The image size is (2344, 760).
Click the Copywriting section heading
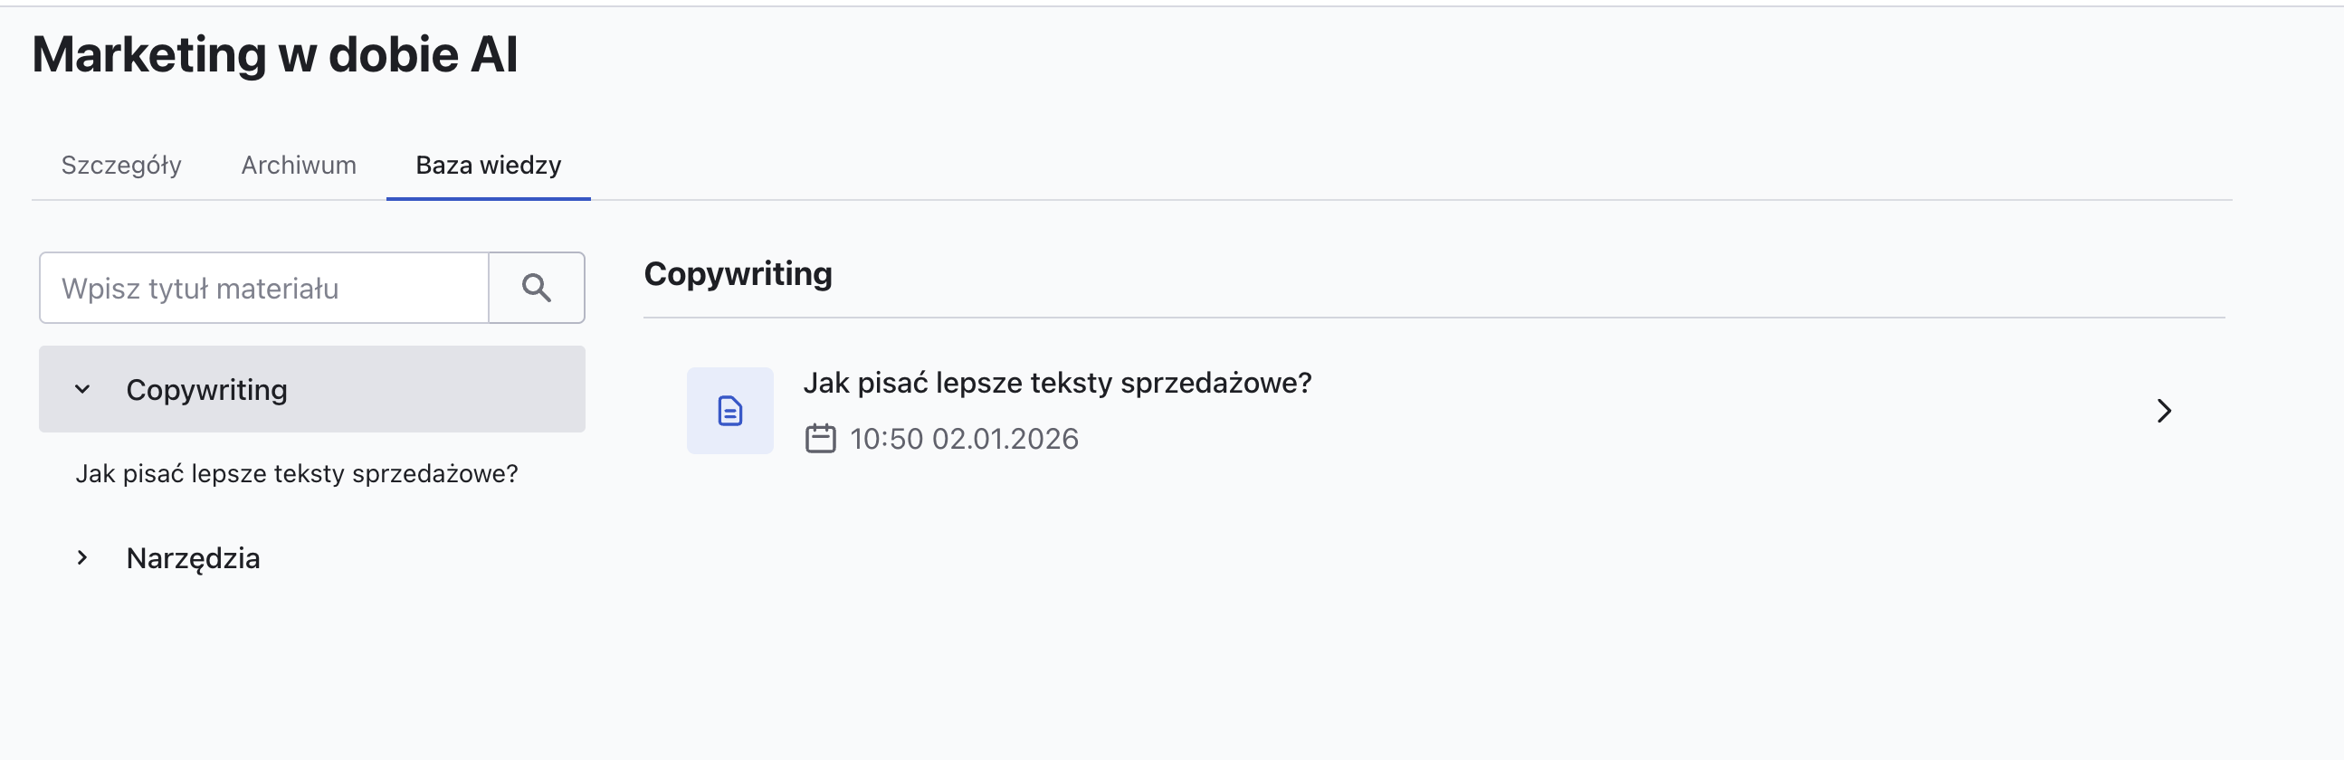point(737,274)
